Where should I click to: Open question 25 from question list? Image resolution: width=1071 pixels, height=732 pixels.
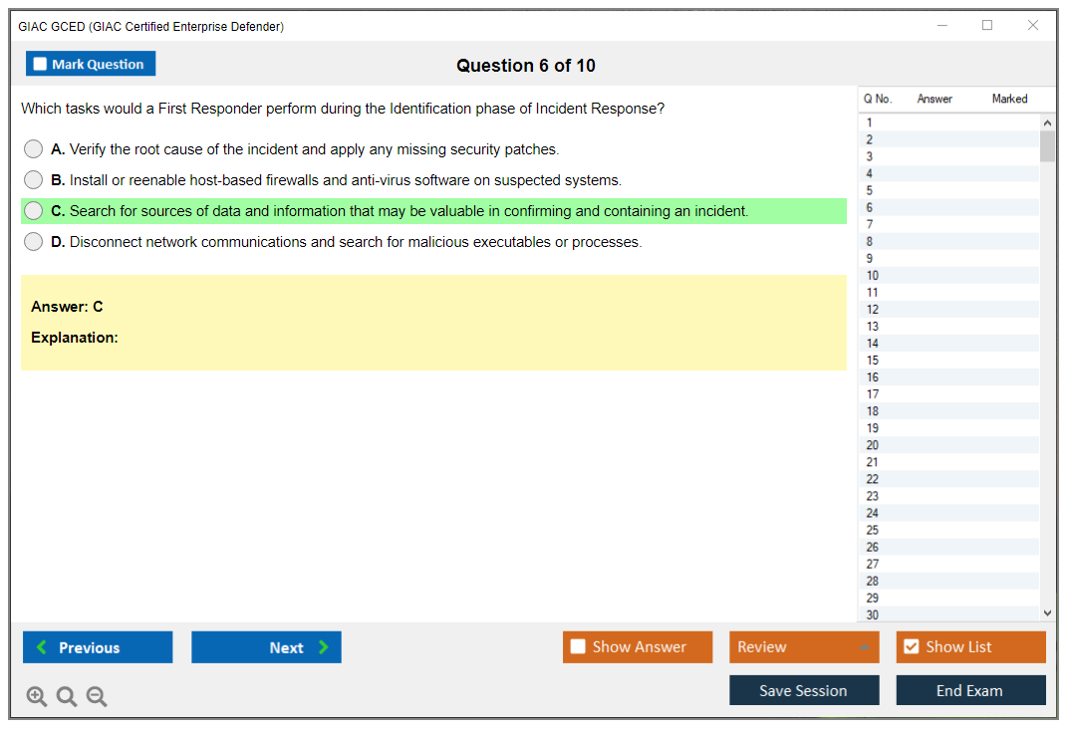pos(873,530)
